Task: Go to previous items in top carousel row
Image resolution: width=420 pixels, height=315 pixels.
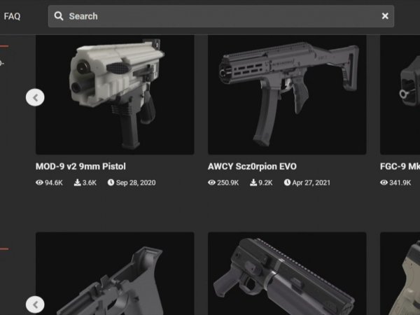Action: coord(35,97)
